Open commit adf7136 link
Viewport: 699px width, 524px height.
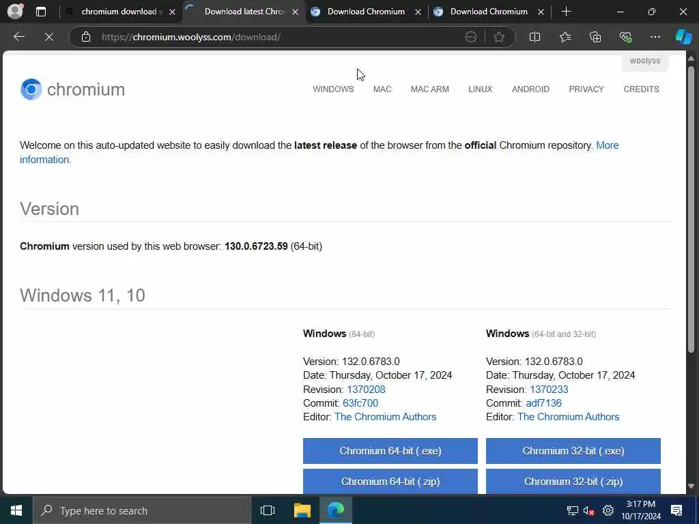(x=543, y=403)
